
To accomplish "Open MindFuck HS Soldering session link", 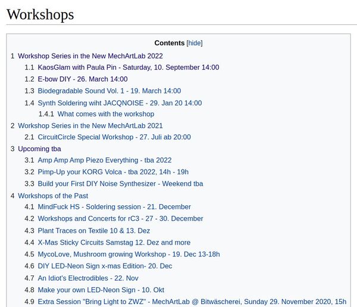I will click(x=114, y=207).
